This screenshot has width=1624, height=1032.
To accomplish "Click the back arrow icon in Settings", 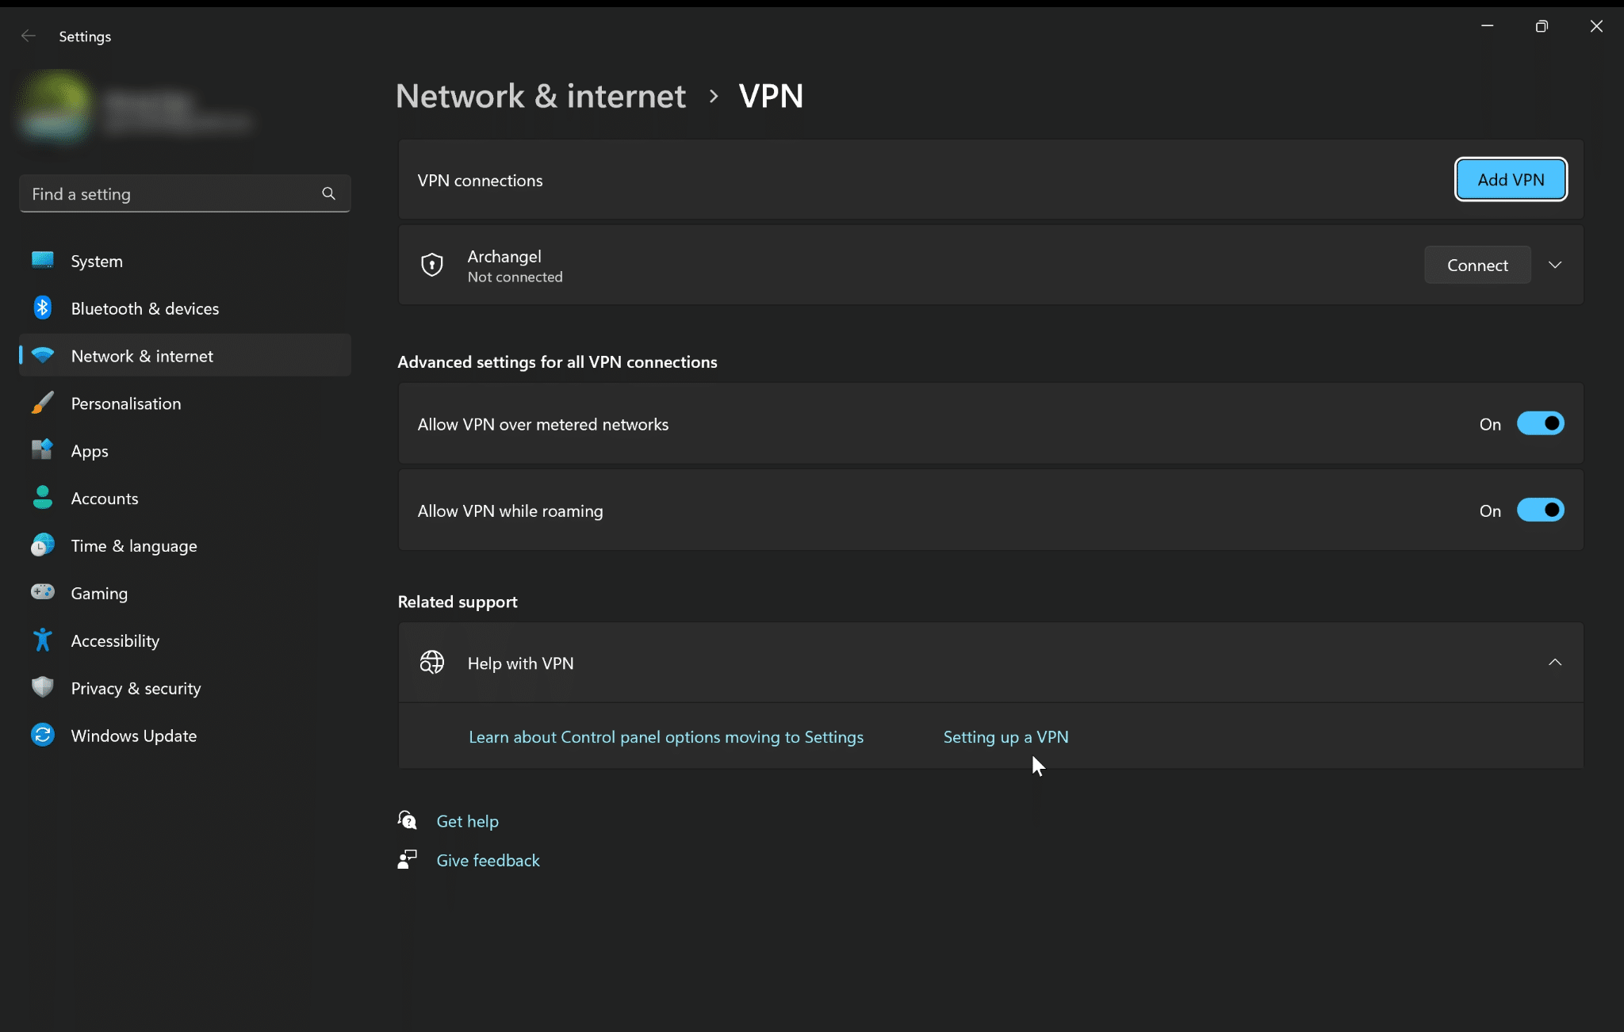I will pyautogui.click(x=29, y=36).
